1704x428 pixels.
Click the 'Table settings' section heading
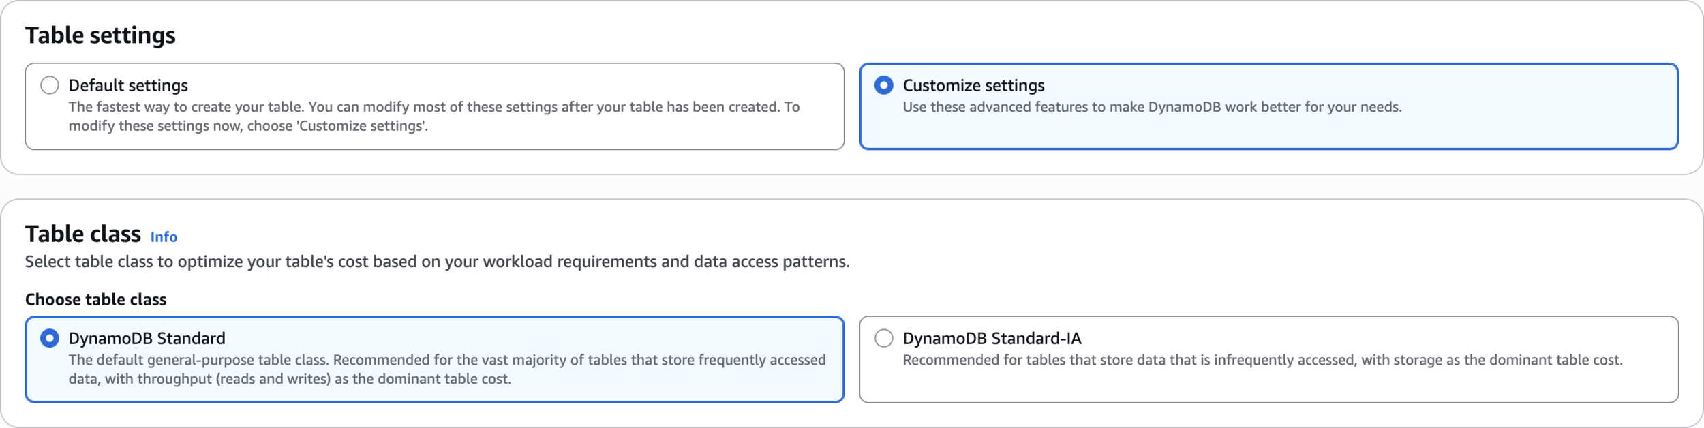click(100, 35)
